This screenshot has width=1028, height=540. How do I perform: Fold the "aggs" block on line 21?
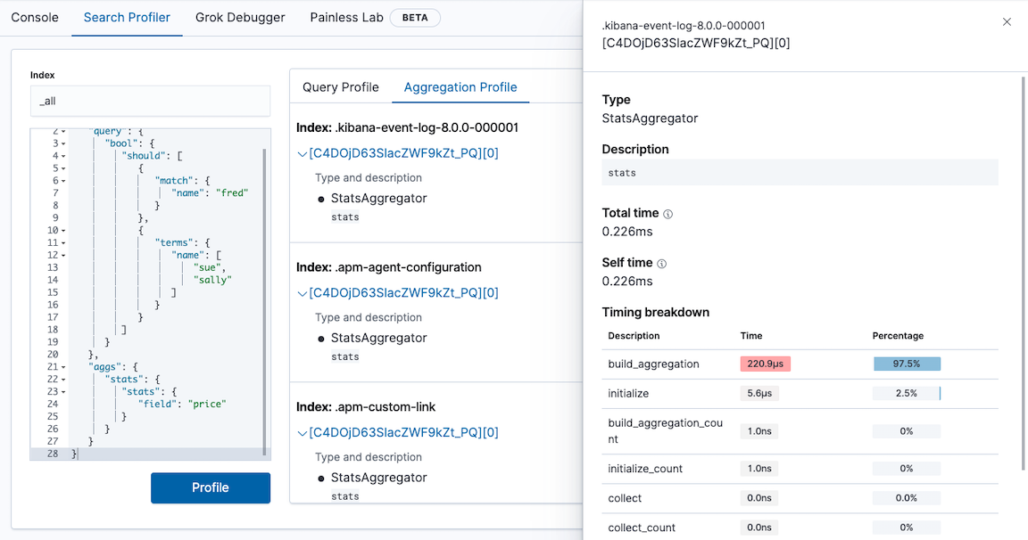click(x=64, y=367)
